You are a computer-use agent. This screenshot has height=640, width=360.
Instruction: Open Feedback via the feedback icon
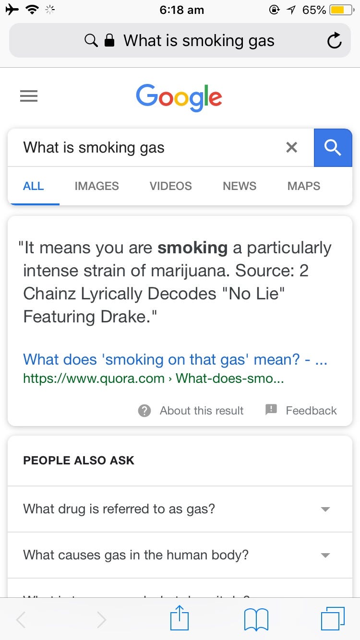point(271,410)
